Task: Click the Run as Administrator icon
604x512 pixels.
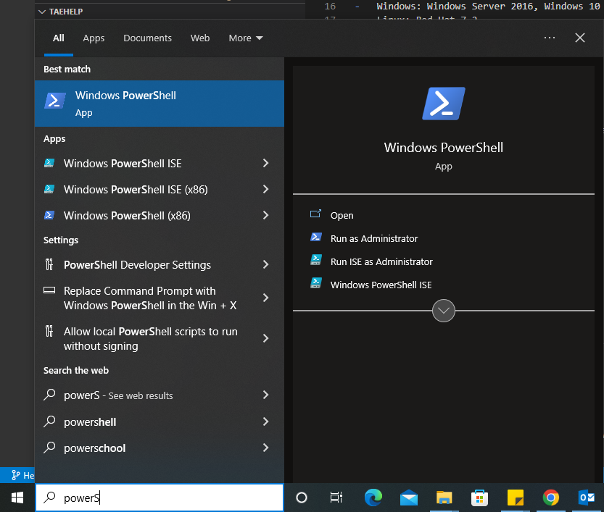Action: [316, 238]
